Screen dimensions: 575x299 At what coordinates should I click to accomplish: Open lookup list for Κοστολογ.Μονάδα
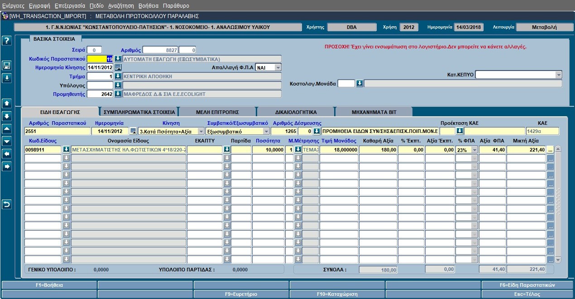[x=359, y=83]
